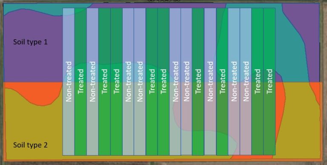Screen dimensions: 327x165
Task: Select the fourth Non-treated strip from left
Action: click(140, 82)
